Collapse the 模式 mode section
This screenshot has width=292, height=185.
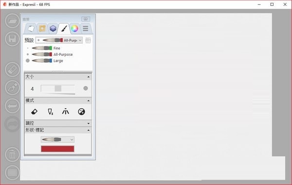pyautogui.click(x=89, y=101)
